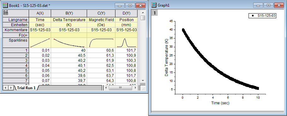Click the A-Z select-all worksheet corner icon
The height and width of the screenshot is (116, 287).
point(6,13)
